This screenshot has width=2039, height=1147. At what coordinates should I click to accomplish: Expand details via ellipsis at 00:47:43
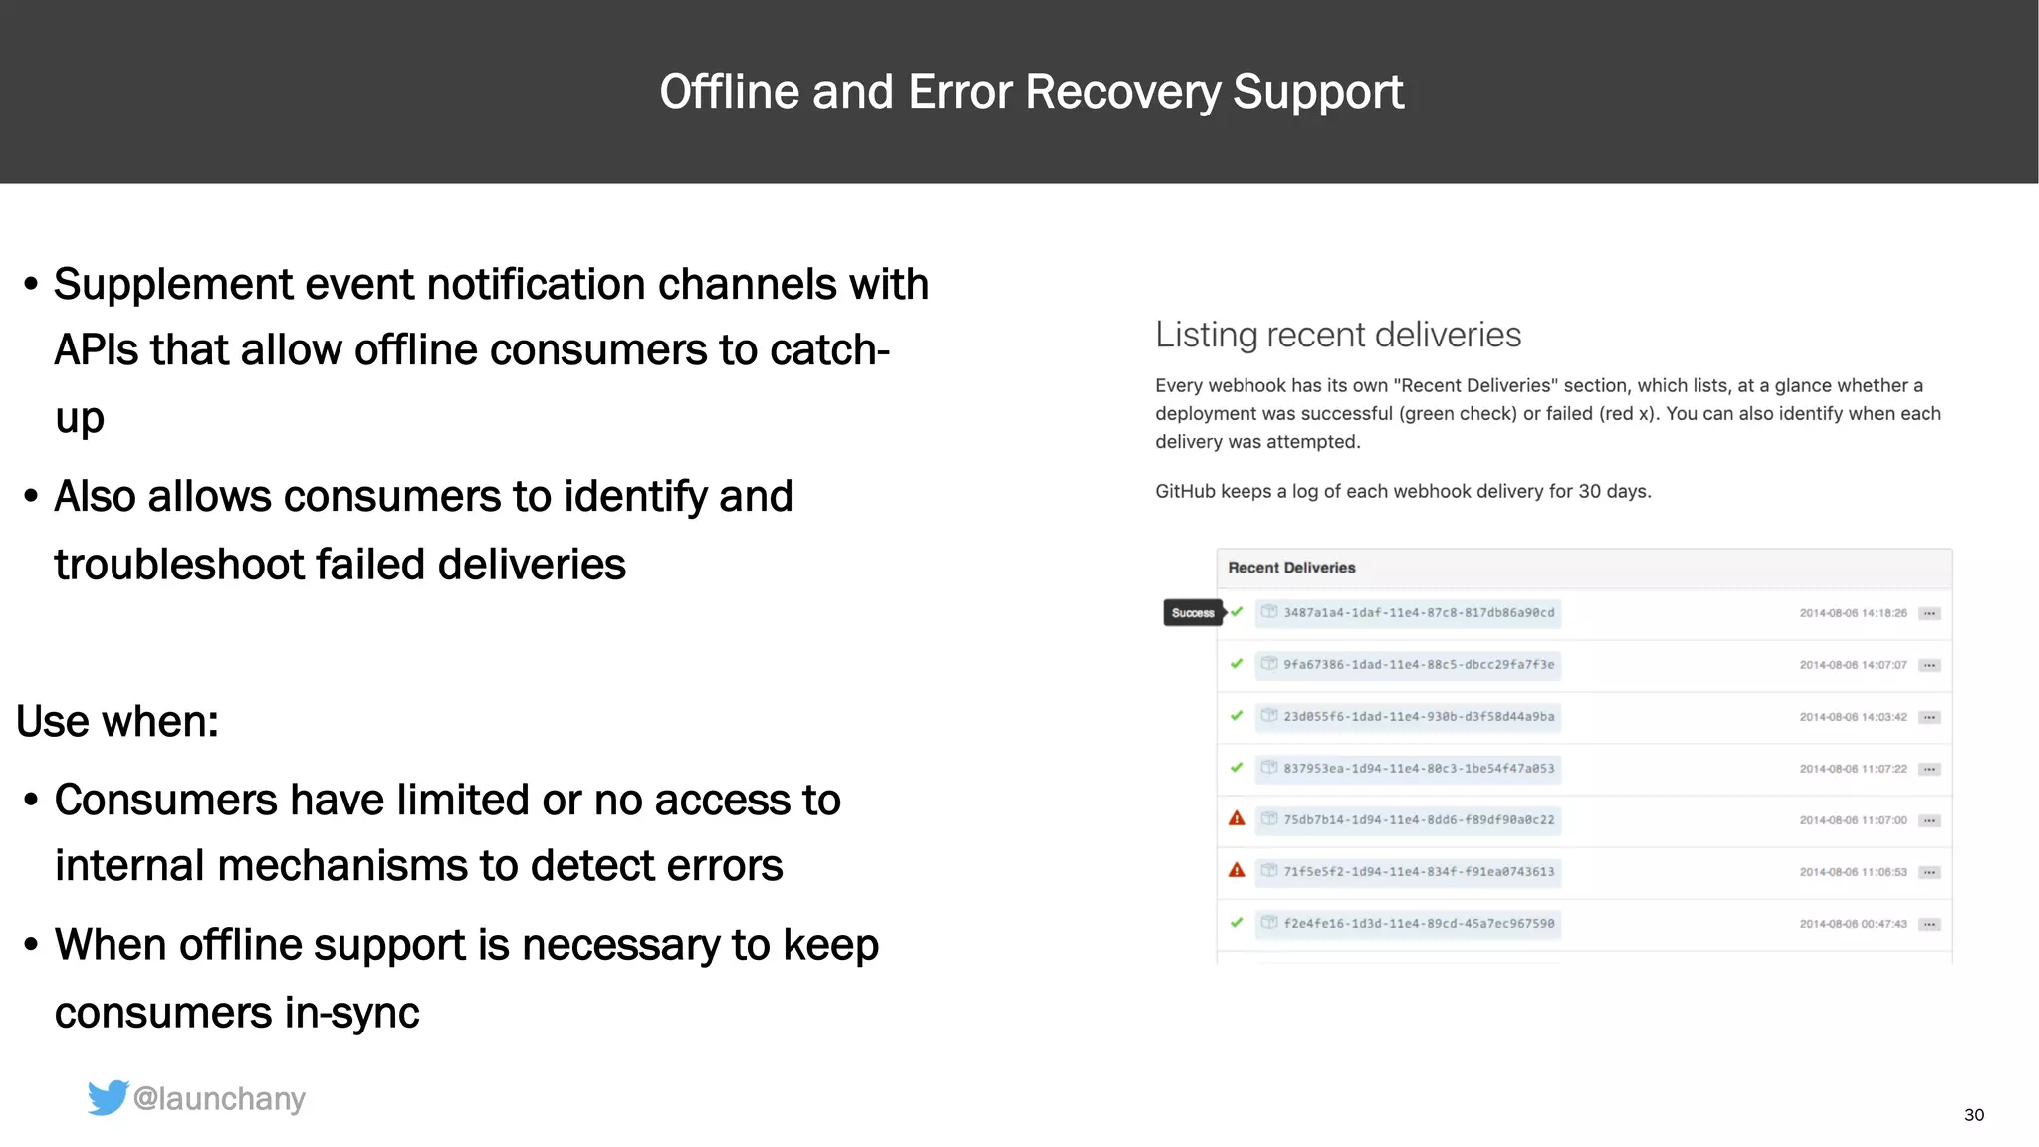1929,925
